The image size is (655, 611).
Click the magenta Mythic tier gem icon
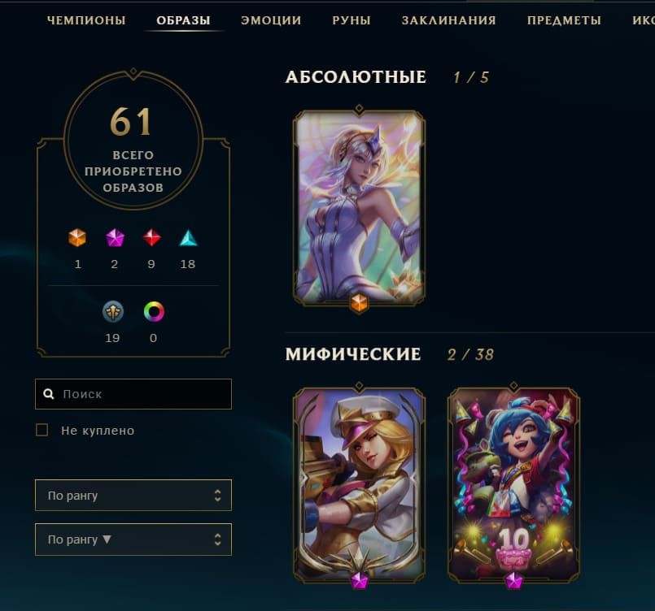pos(115,238)
